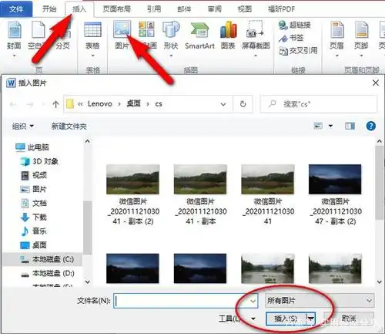Open dialog help question mark
Screen dimensions: 385x334
pyautogui.click(x=370, y=126)
